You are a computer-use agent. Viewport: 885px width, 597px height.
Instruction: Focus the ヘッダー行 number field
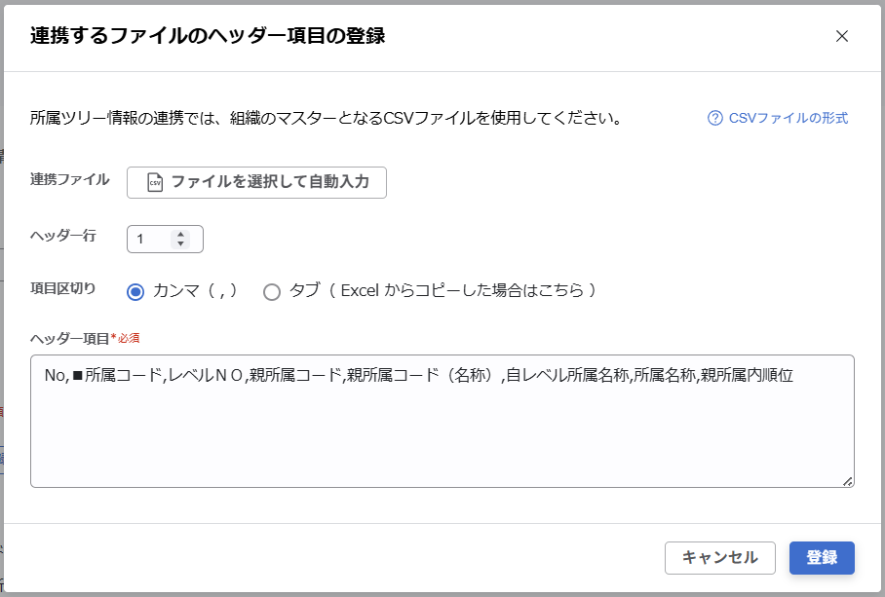click(165, 239)
